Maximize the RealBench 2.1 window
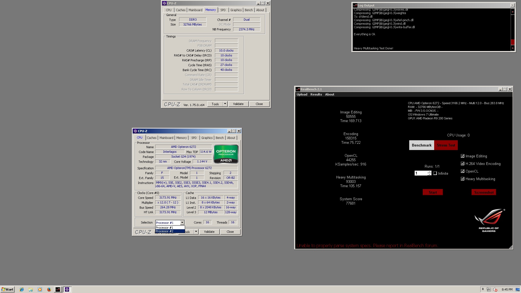This screenshot has height=293, width=521. point(505,89)
